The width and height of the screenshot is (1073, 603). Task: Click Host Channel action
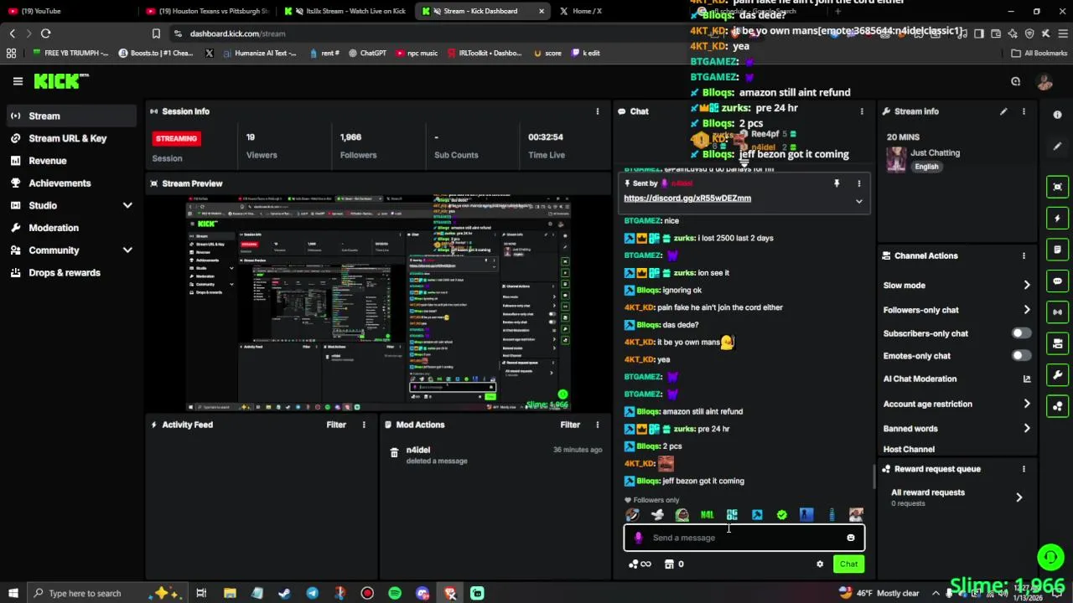tap(909, 450)
